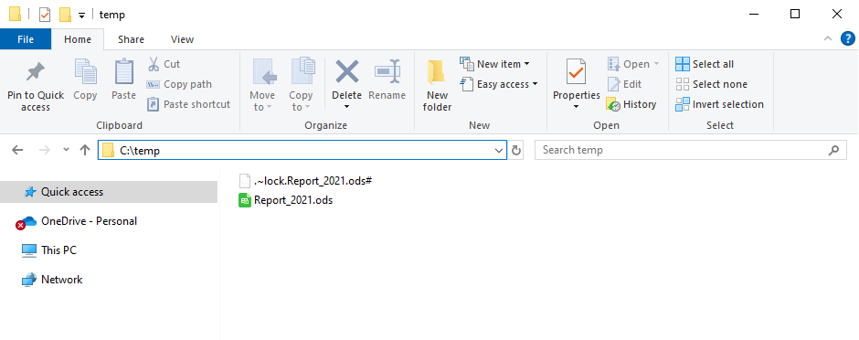Click the Delete X icon
The image size is (859, 340).
346,71
